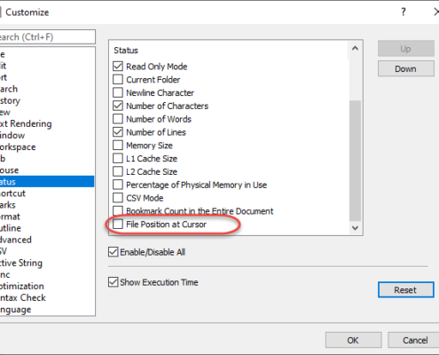Image resolution: width=439 pixels, height=355 pixels.
Task: Click the status list scrollbar thumb
Action: [x=355, y=161]
